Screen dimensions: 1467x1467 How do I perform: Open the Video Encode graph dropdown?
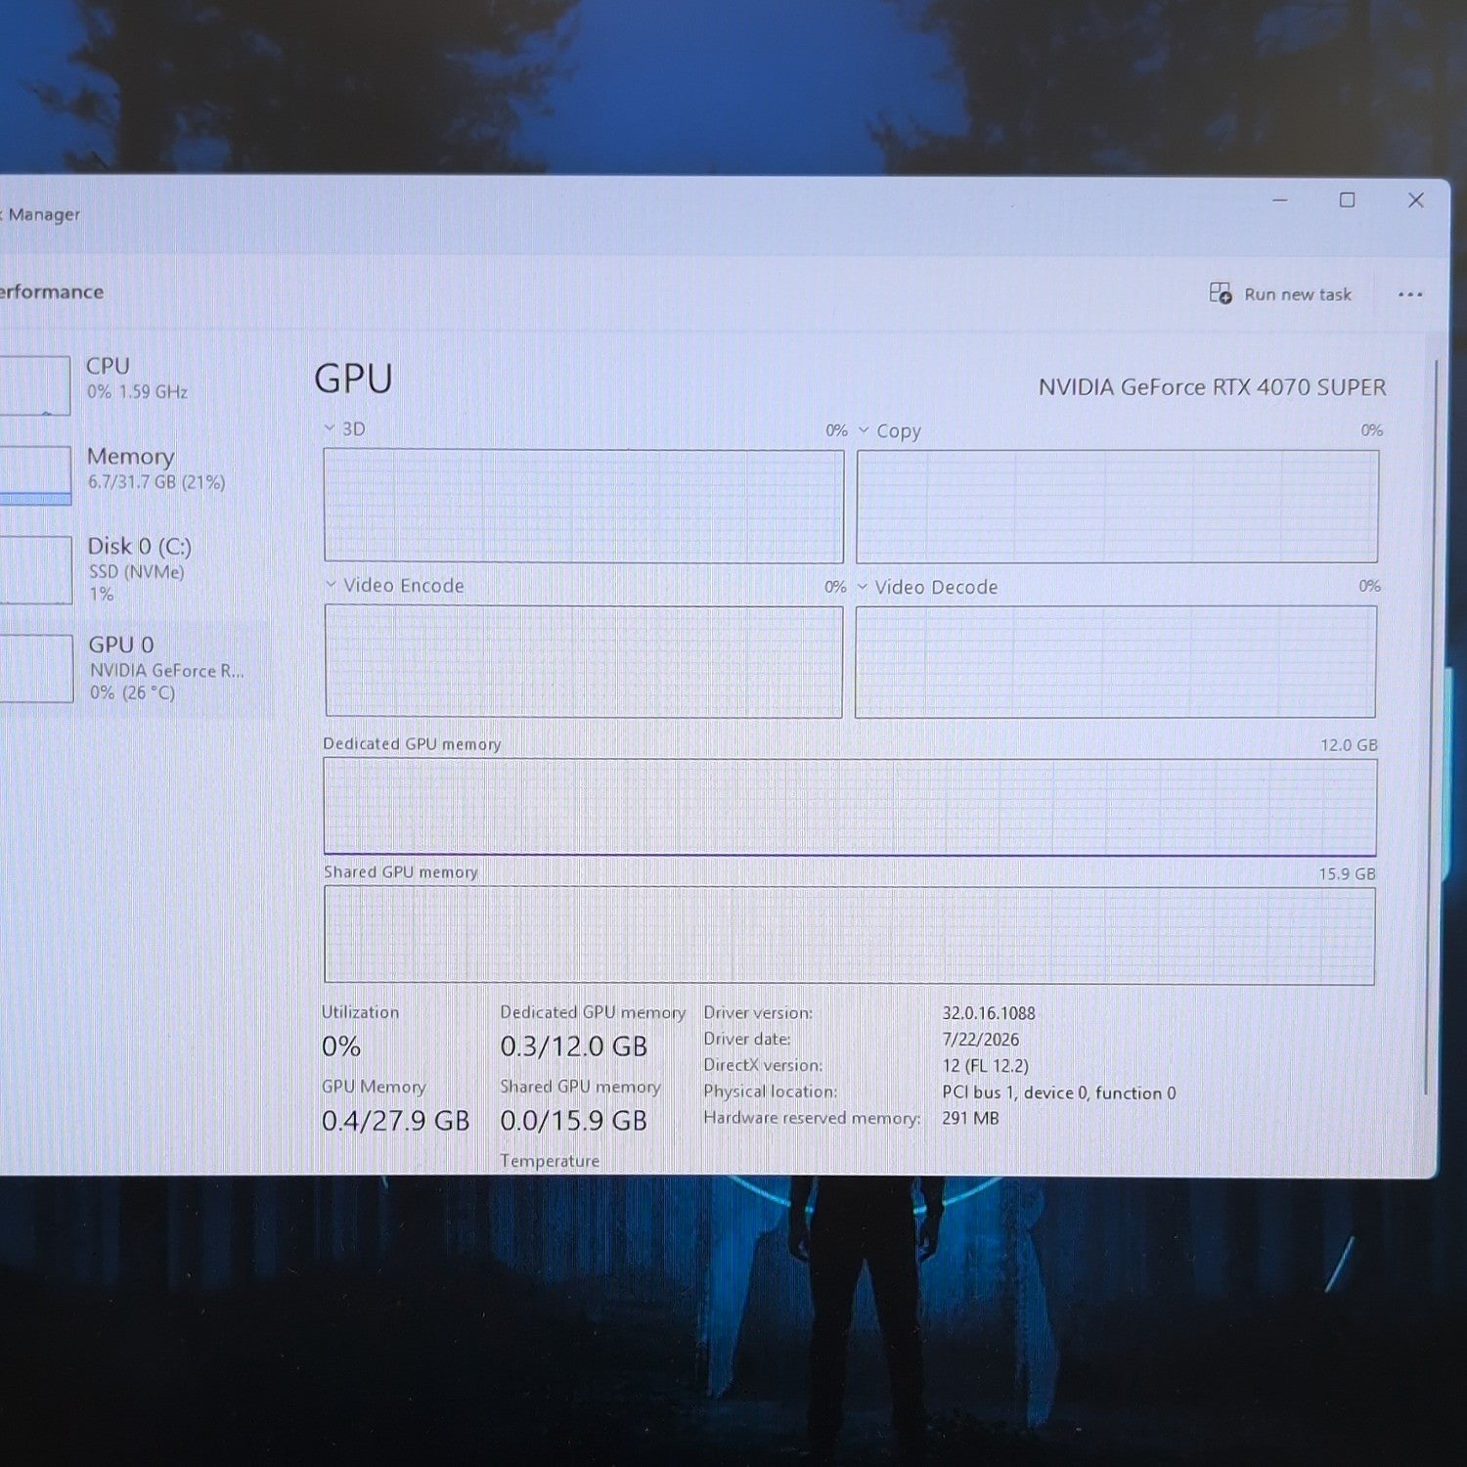point(331,585)
